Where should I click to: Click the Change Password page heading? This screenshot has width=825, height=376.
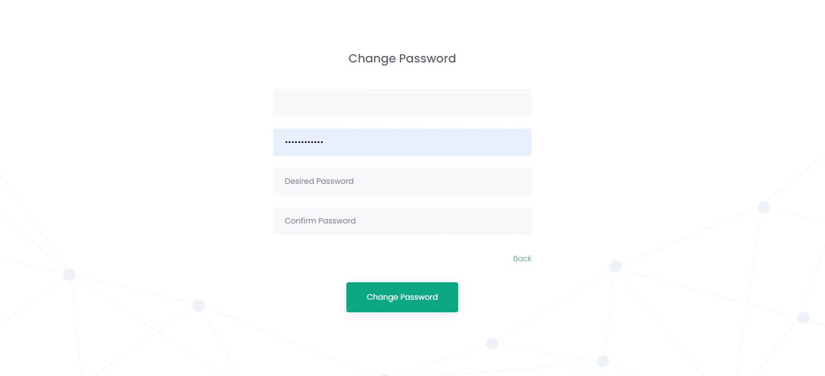coord(402,59)
